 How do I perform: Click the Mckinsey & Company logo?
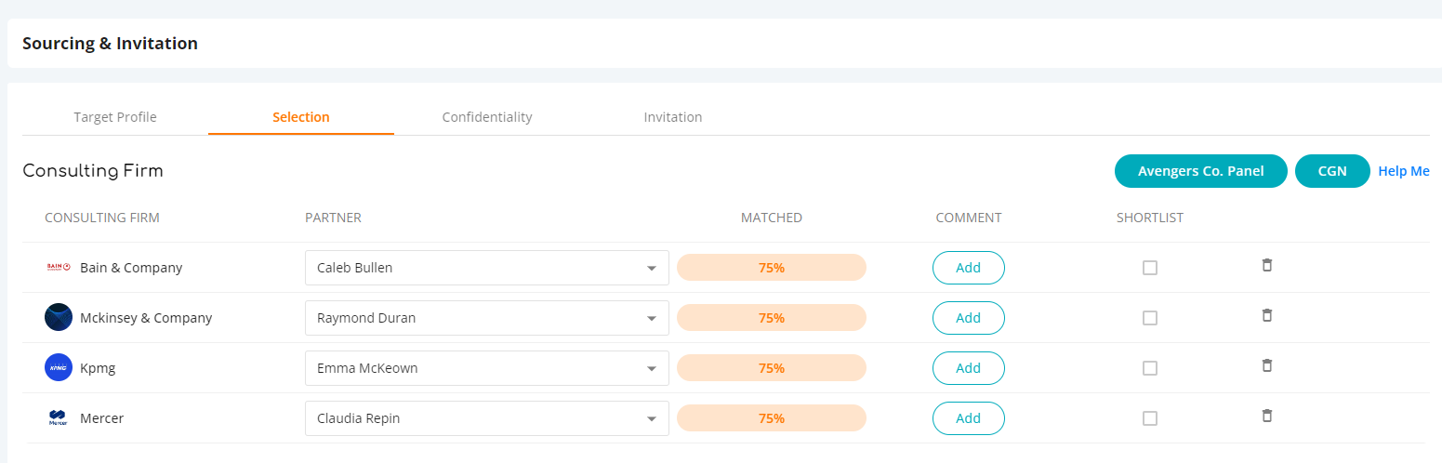[59, 317]
